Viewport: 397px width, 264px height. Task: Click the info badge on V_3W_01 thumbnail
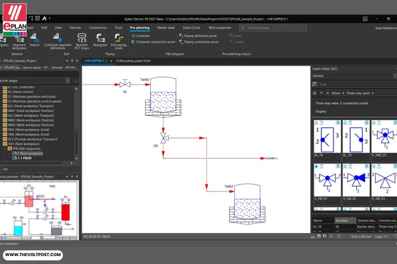tap(337, 166)
